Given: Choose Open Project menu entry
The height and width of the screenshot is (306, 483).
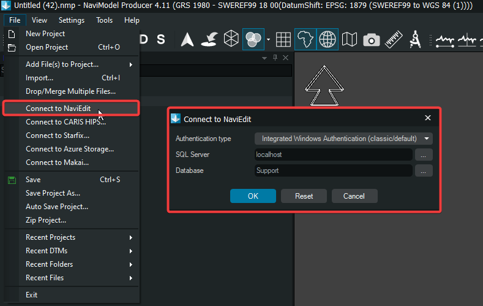Looking at the screenshot, I should coord(72,47).
